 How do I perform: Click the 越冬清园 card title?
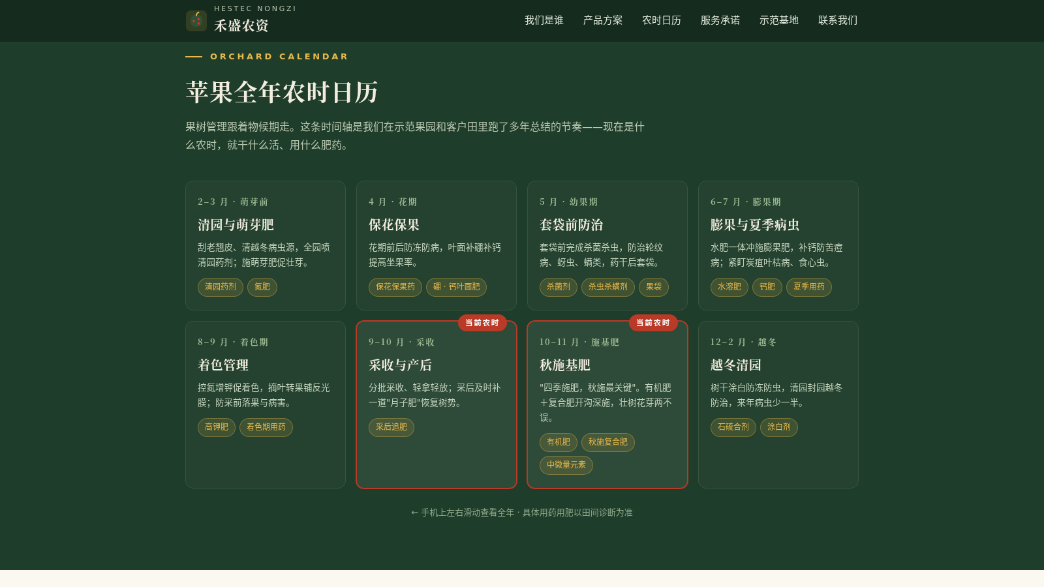pyautogui.click(x=736, y=365)
